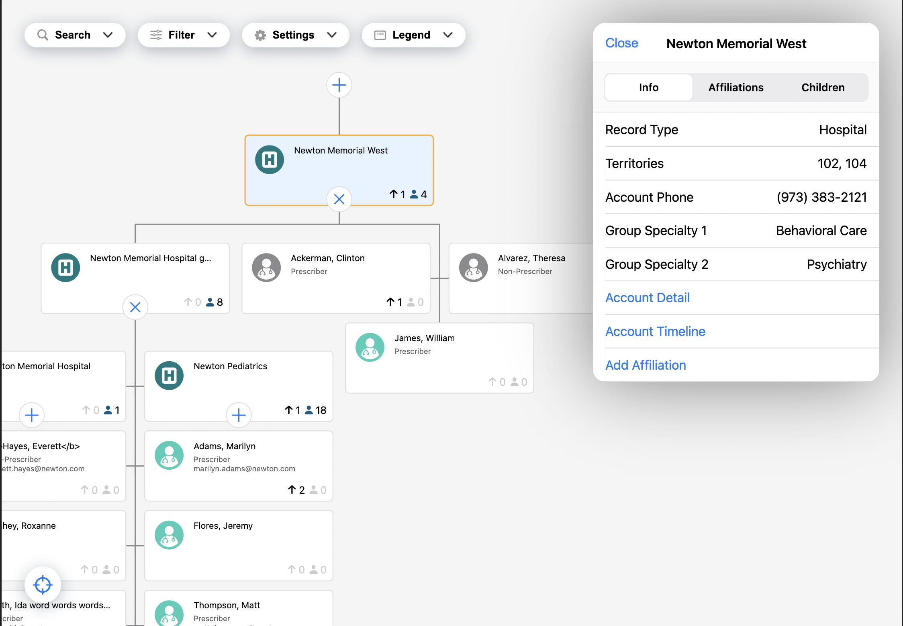
Task: Open the Account Timeline link
Action: pyautogui.click(x=655, y=331)
